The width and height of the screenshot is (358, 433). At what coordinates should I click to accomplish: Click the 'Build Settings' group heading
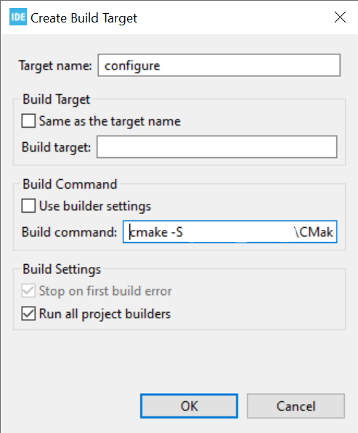[62, 269]
